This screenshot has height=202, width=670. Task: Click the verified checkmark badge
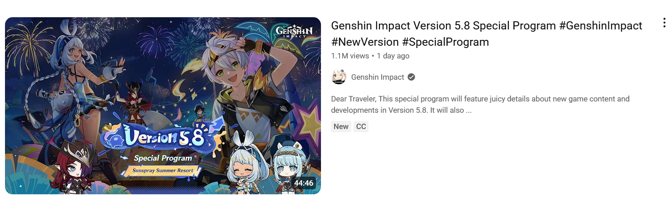point(411,77)
